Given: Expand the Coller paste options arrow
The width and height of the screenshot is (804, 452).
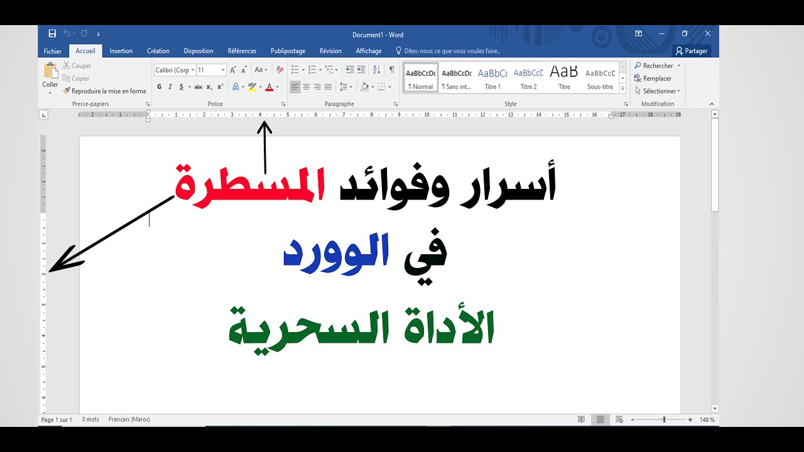Looking at the screenshot, I should pos(50,93).
